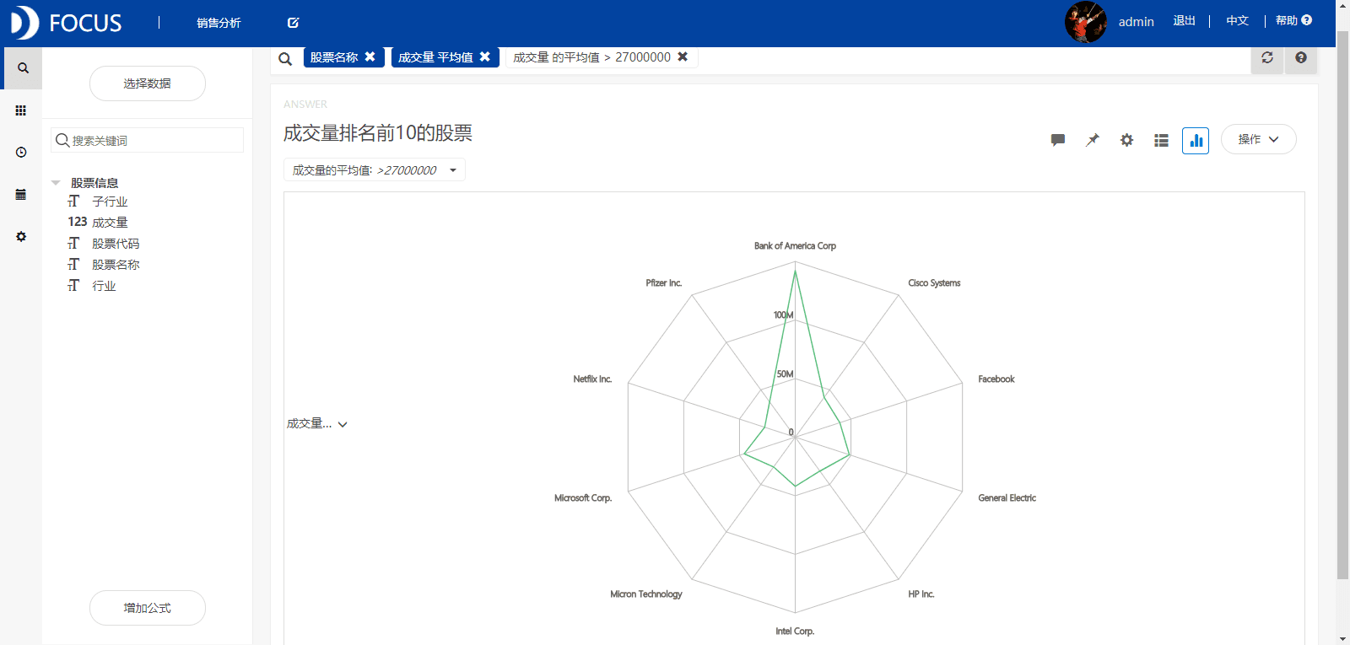Screen dimensions: 1350x645
Task: Click the 增加公式 button
Action: tap(148, 608)
